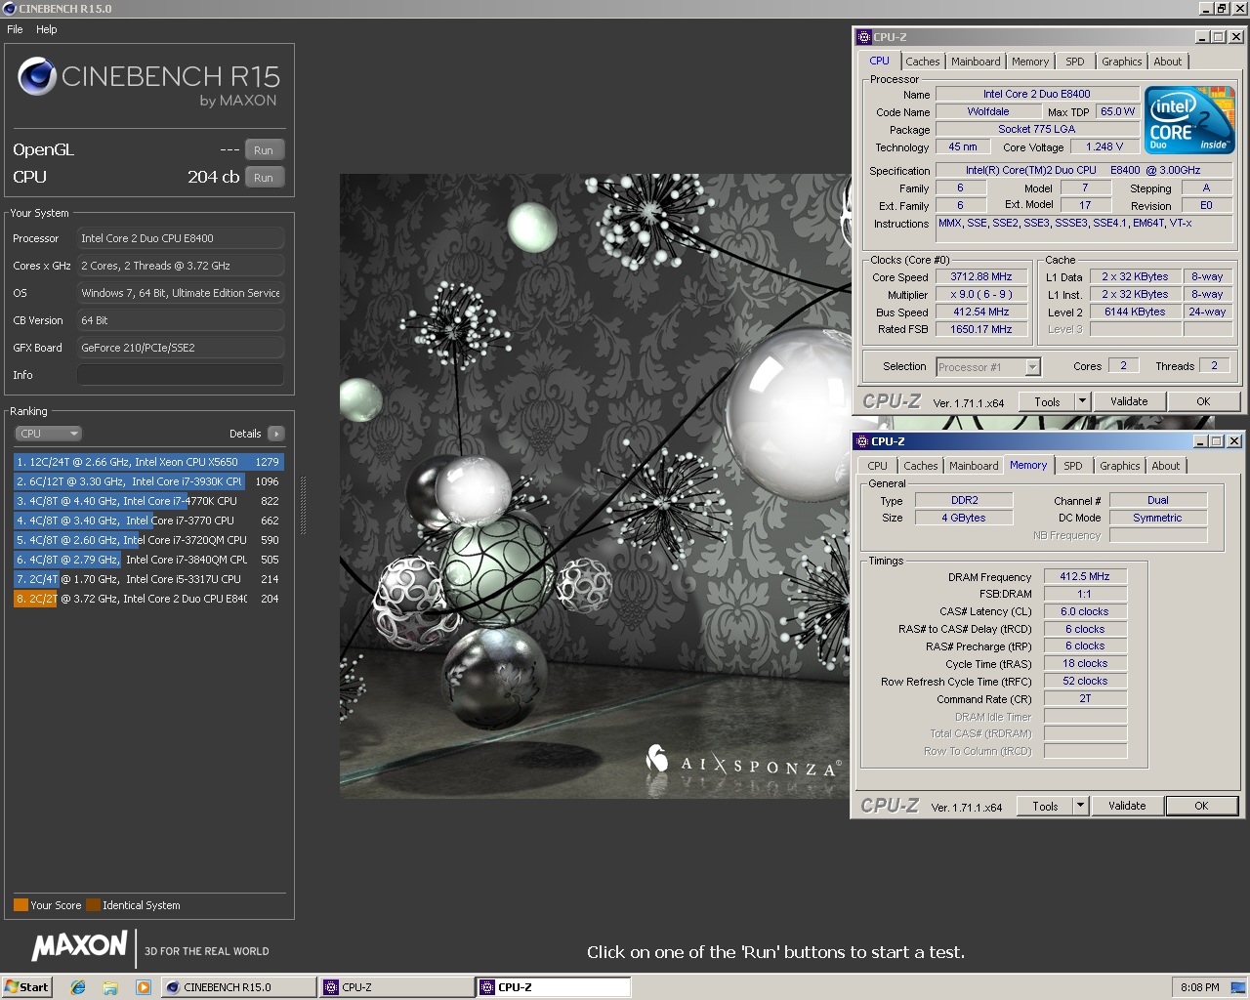Click Validate in upper CPU-Z window
The image size is (1250, 1000).
1129,401
